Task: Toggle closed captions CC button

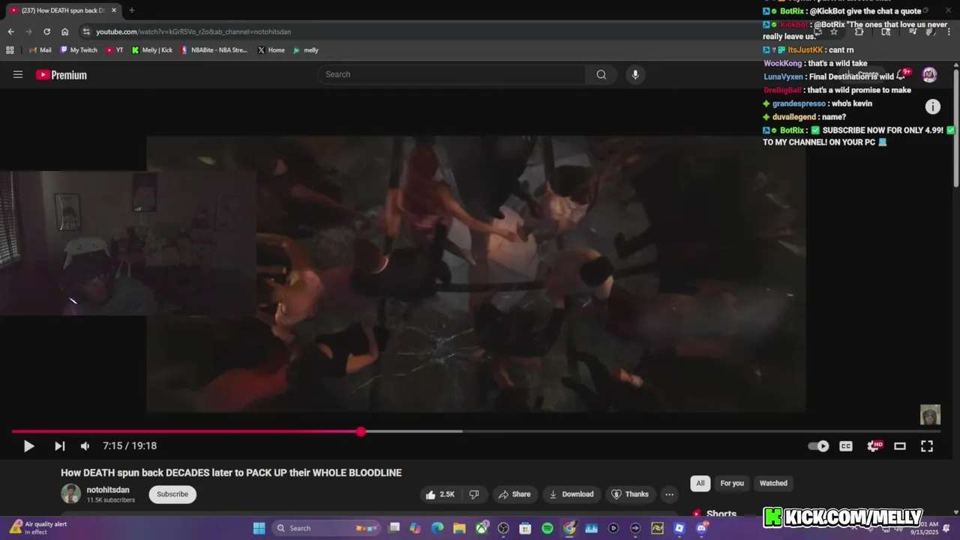Action: pos(846,446)
